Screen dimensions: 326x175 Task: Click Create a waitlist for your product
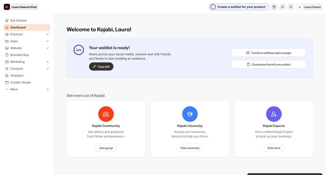click(239, 7)
